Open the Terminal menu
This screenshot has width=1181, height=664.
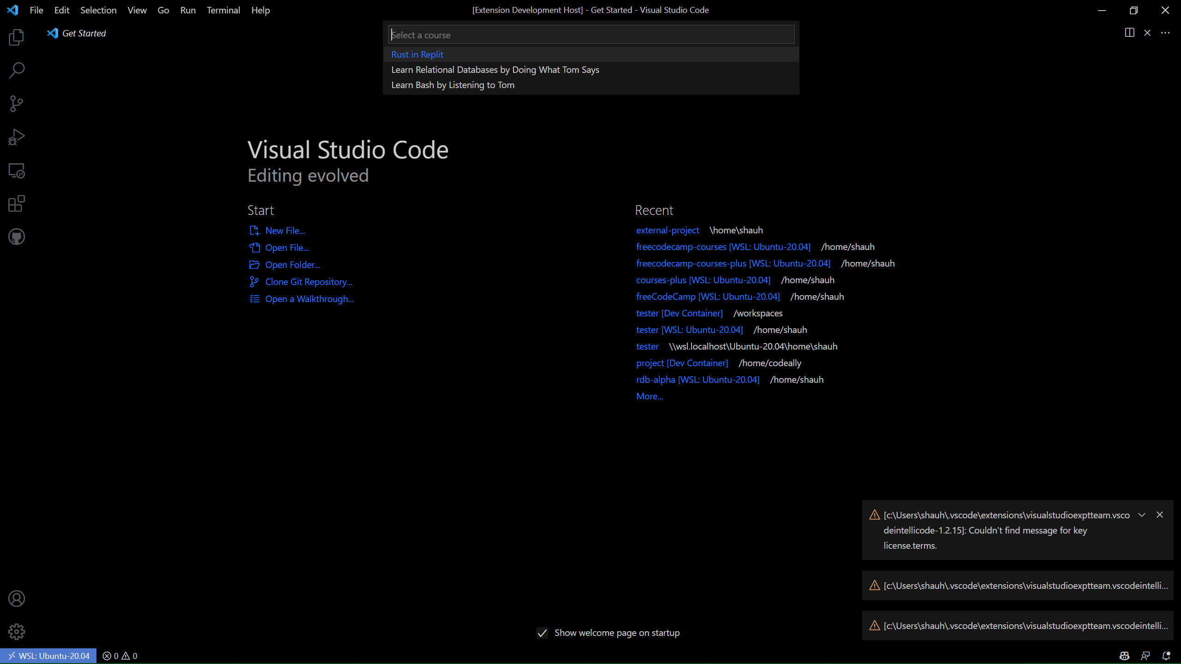click(x=223, y=10)
